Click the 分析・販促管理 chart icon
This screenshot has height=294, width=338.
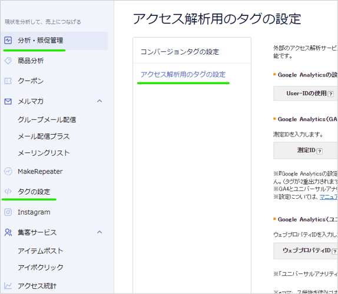[8, 40]
